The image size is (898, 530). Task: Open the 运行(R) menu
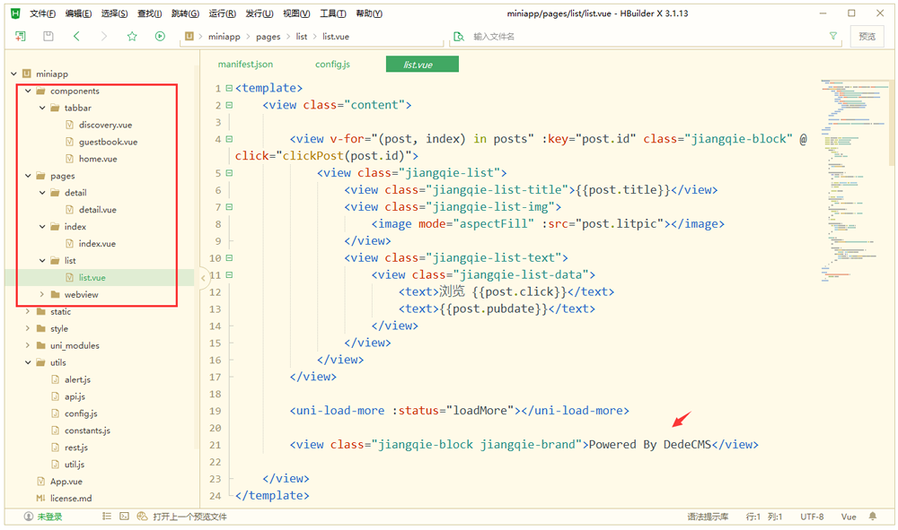[x=222, y=13]
